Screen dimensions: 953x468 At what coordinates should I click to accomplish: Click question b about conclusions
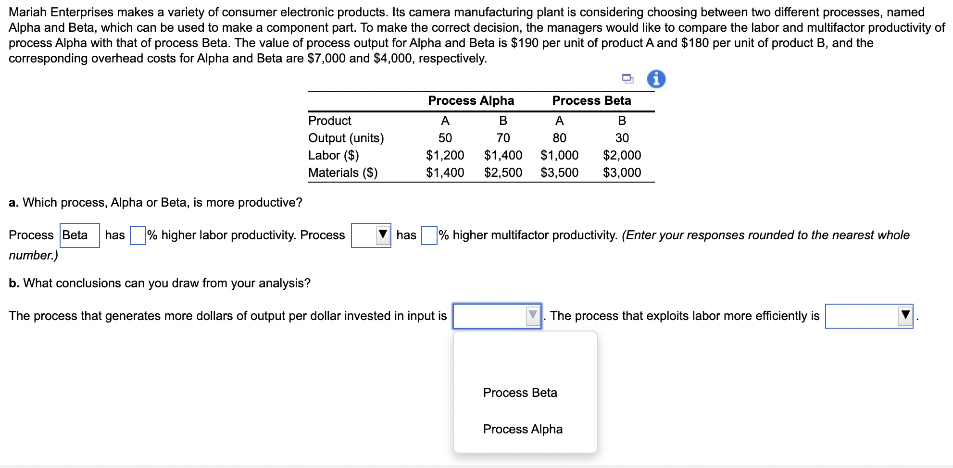click(160, 283)
